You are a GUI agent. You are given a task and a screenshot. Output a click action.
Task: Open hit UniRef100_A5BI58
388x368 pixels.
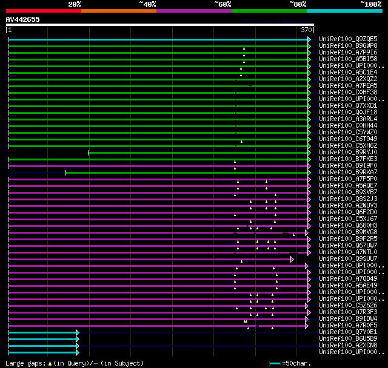click(x=348, y=59)
